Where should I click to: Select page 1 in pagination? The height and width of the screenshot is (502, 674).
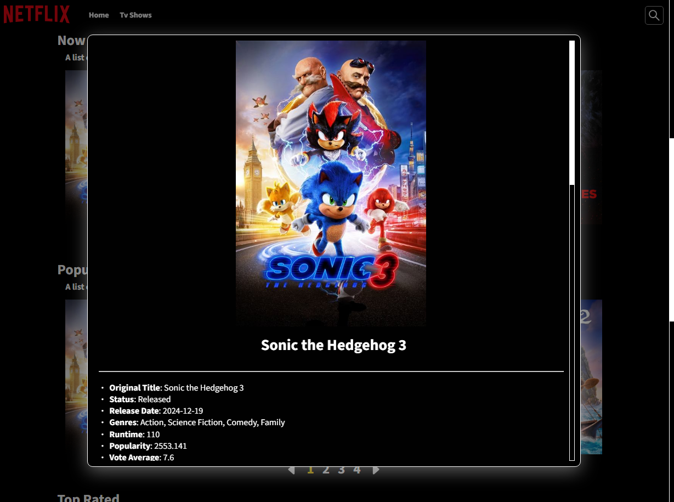310,470
